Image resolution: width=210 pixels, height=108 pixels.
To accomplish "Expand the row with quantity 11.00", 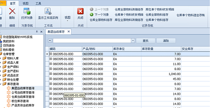I will tap(51, 64).
